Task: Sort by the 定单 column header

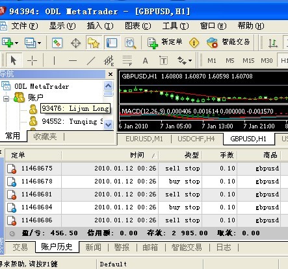Action: coord(33,155)
